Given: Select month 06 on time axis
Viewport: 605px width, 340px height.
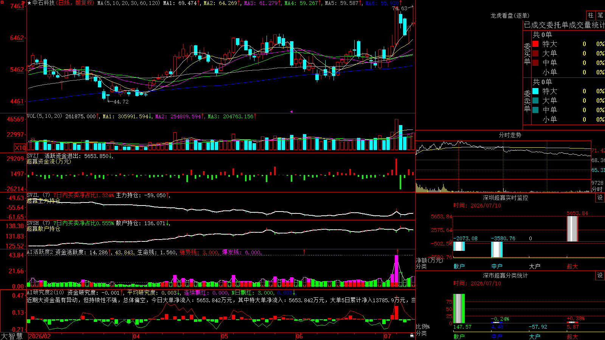Looking at the screenshot, I should pyautogui.click(x=299, y=336).
